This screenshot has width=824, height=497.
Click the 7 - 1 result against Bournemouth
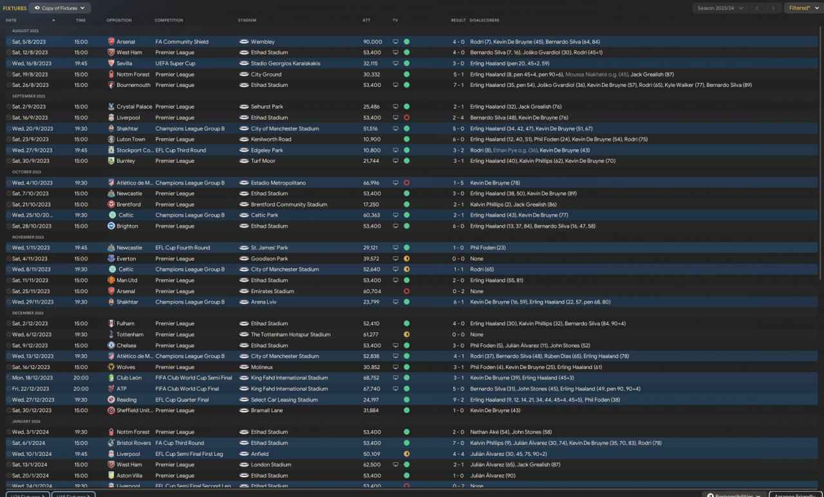458,85
